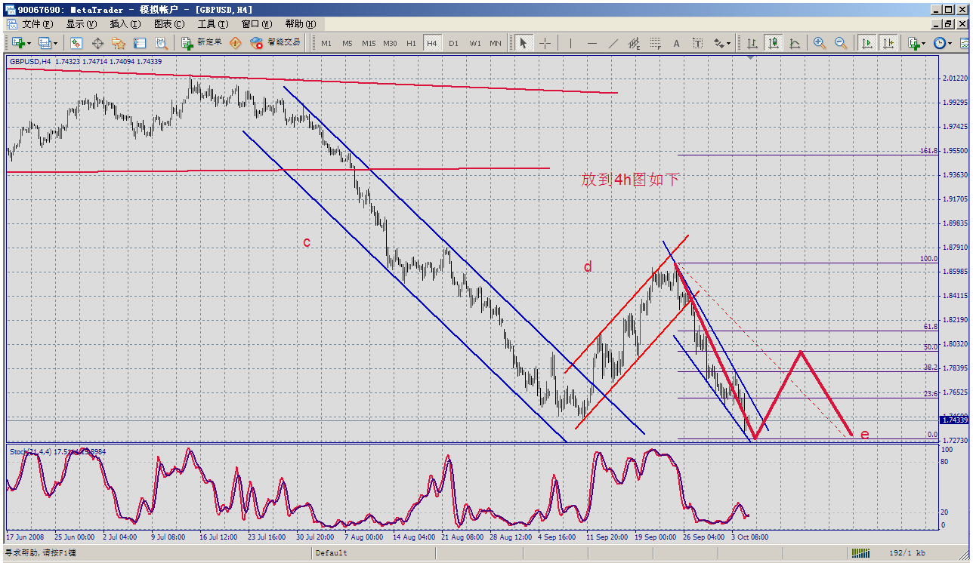
Task: Select the horizontal line drawing tool
Action: pyautogui.click(x=592, y=43)
